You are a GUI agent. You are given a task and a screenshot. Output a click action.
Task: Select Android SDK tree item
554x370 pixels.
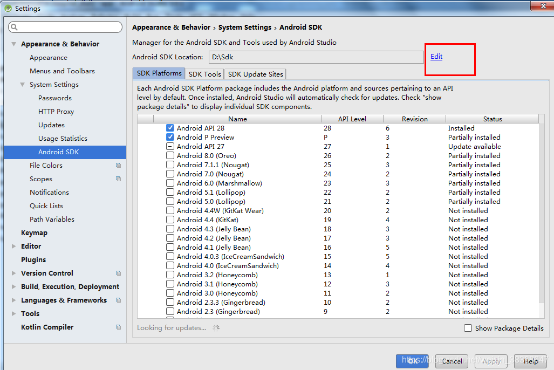(65, 152)
